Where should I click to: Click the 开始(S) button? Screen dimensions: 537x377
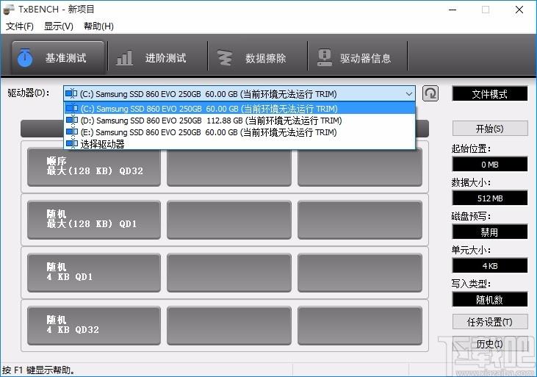[x=490, y=129]
